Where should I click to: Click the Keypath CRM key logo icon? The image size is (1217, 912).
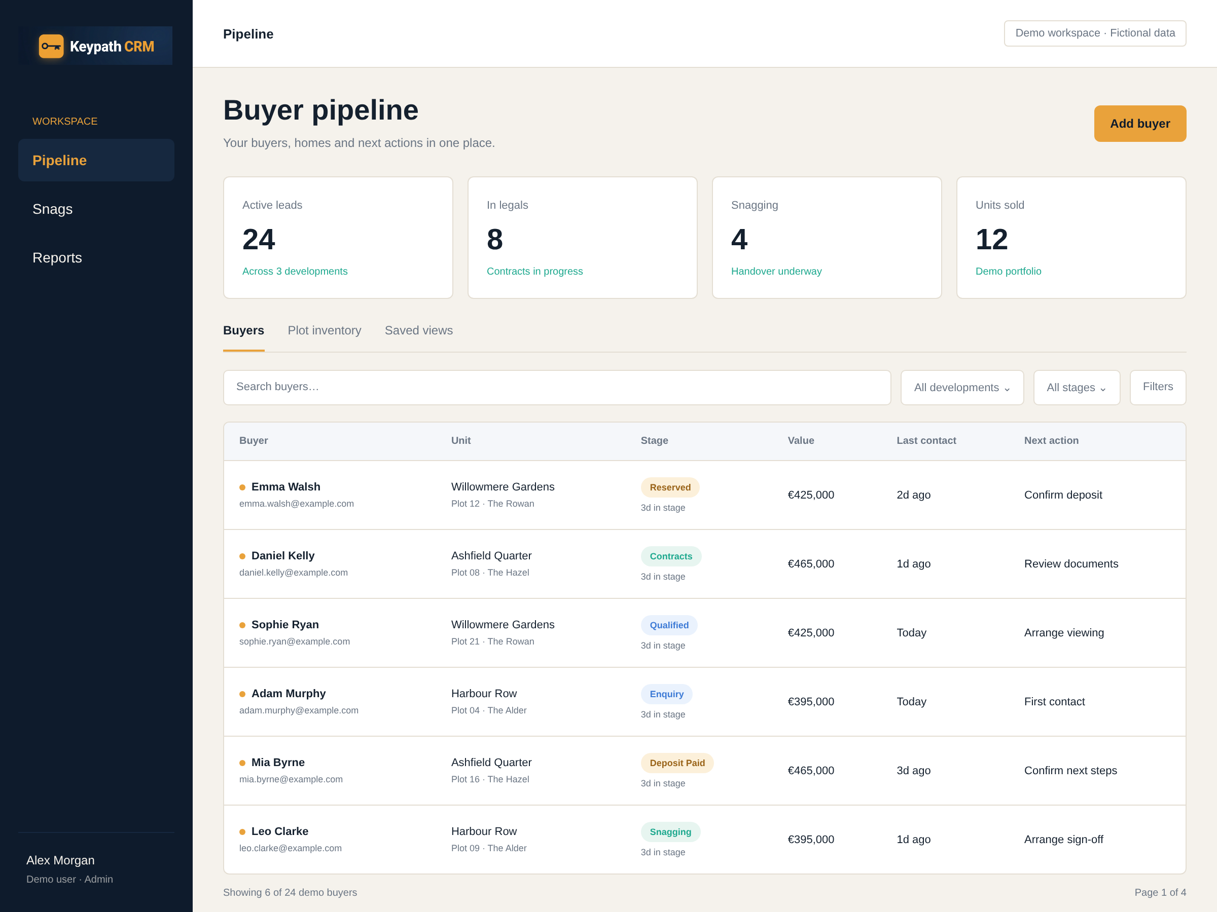click(51, 46)
